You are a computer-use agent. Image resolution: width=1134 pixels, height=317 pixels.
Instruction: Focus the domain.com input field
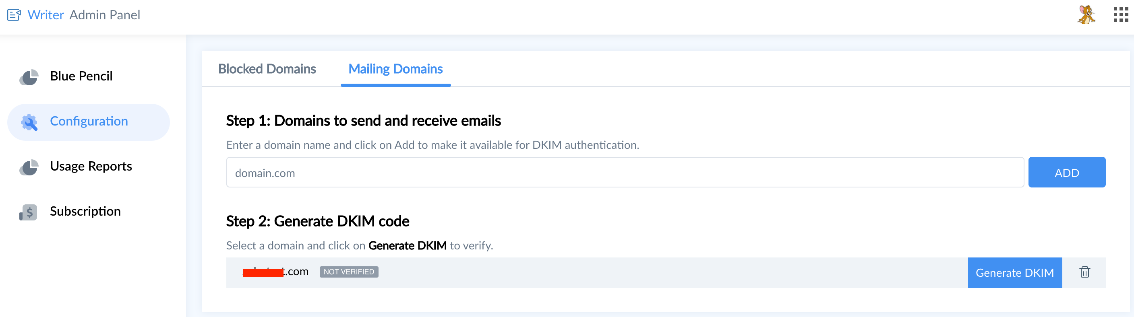[624, 172]
